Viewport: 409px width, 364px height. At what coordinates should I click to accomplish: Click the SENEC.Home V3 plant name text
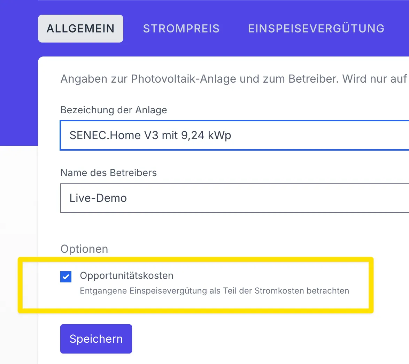pyautogui.click(x=151, y=135)
